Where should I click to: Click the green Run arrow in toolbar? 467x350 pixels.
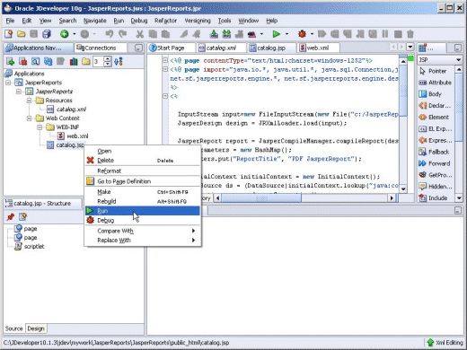277,34
